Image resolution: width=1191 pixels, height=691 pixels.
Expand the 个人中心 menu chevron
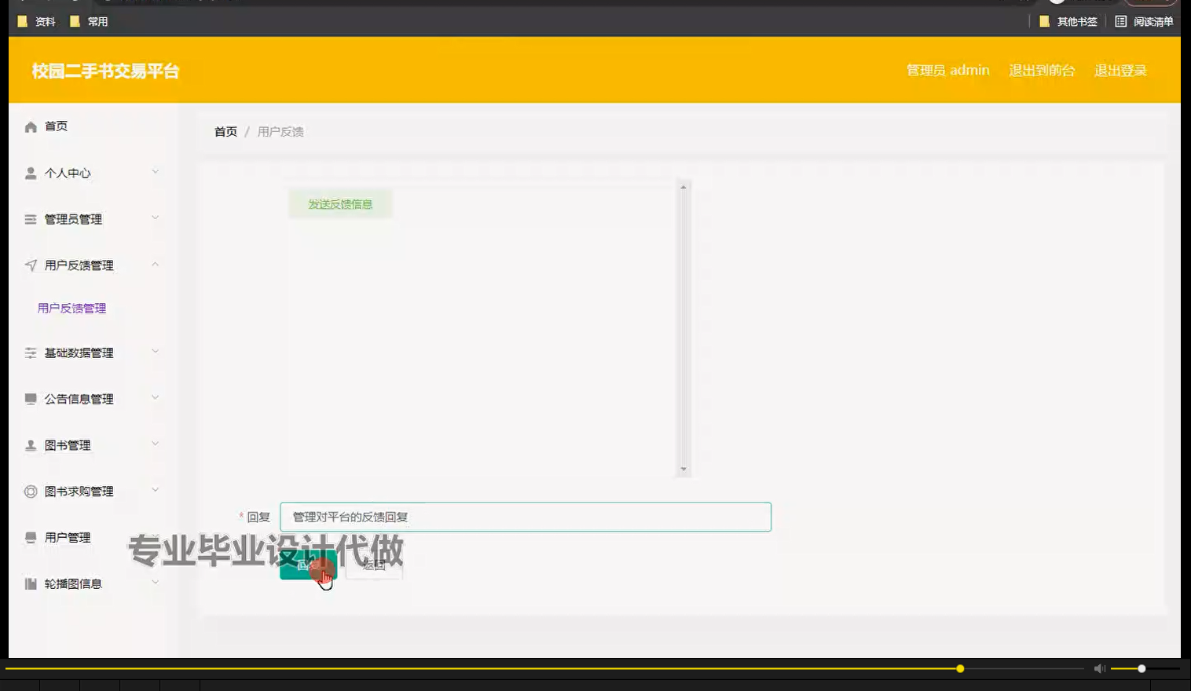point(155,172)
